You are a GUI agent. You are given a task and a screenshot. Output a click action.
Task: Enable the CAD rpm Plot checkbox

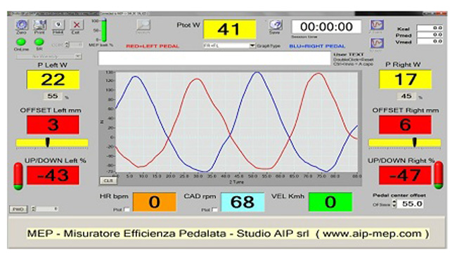(x=215, y=209)
